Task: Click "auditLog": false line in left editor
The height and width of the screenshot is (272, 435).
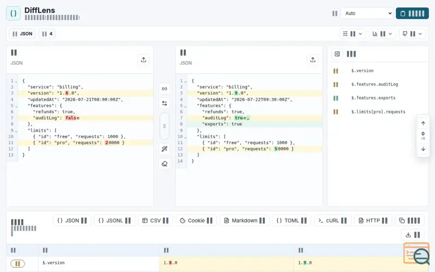Action: 86,118
